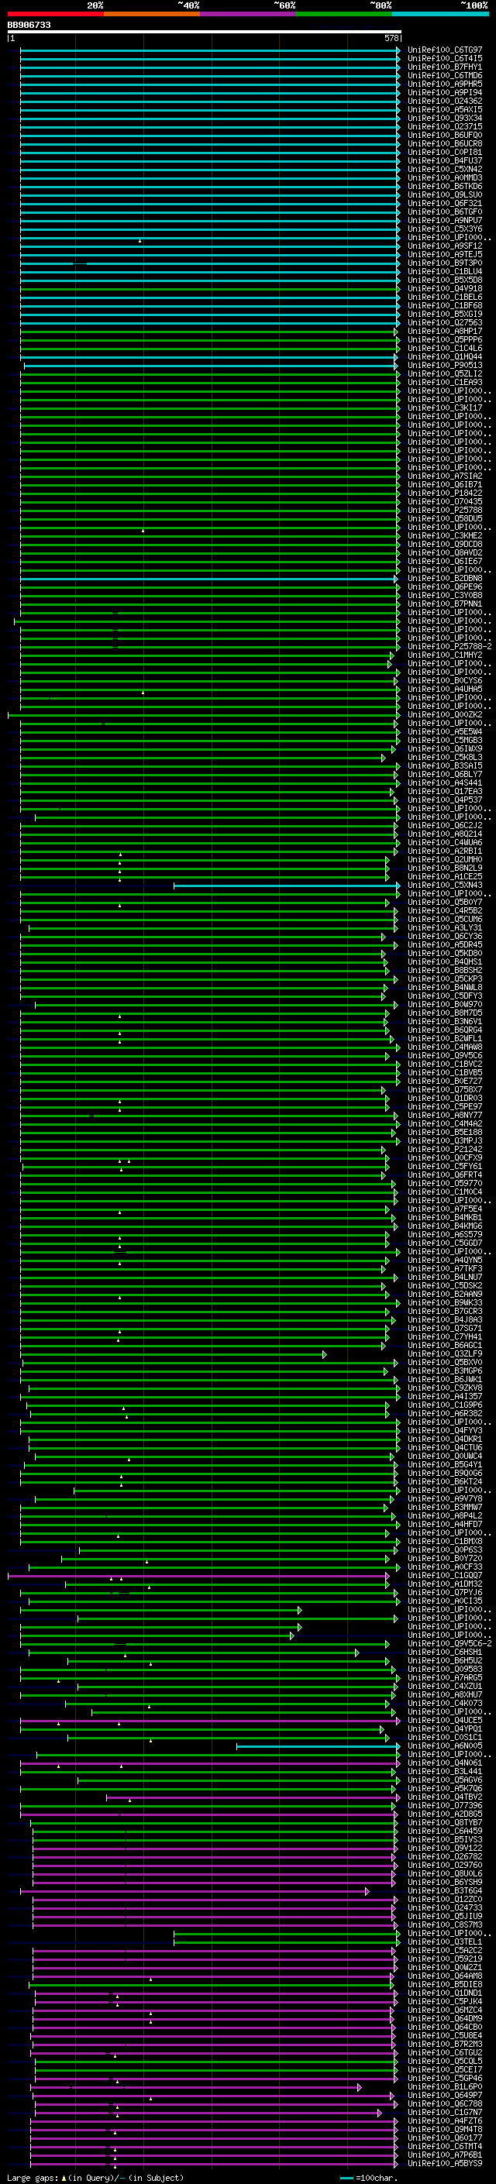
Task: Open hit UniRef100_Q4V918
Action: coord(444,288)
